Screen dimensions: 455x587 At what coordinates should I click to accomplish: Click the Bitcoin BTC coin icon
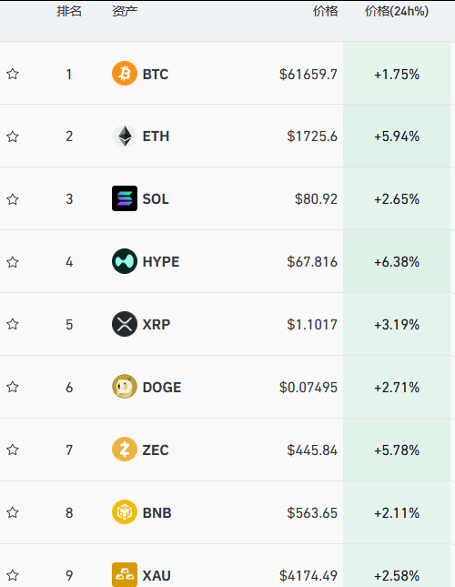click(125, 74)
